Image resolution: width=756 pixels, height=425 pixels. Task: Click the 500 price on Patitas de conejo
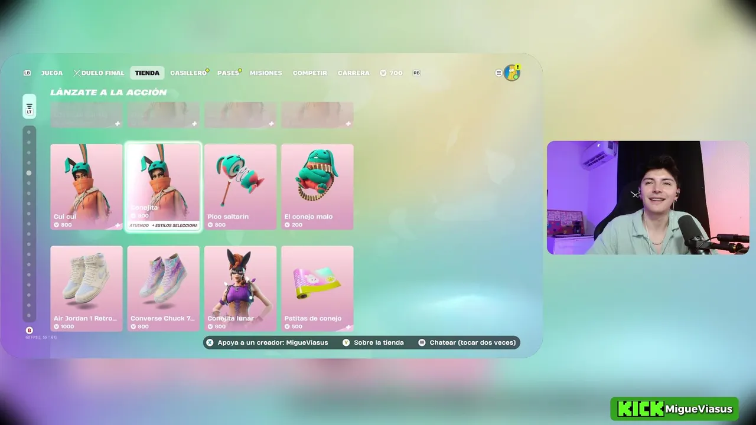click(x=294, y=326)
